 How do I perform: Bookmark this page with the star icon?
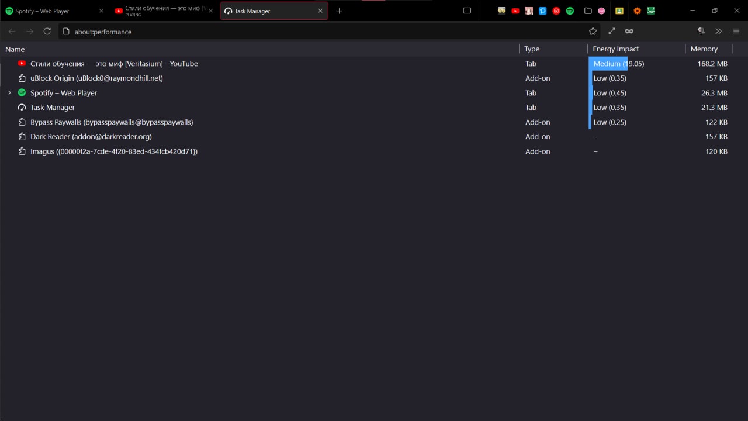click(593, 32)
